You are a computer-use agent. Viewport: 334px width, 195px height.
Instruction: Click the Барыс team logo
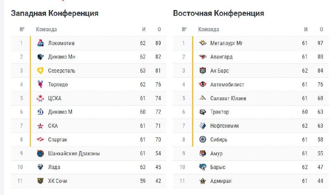coord(202,167)
